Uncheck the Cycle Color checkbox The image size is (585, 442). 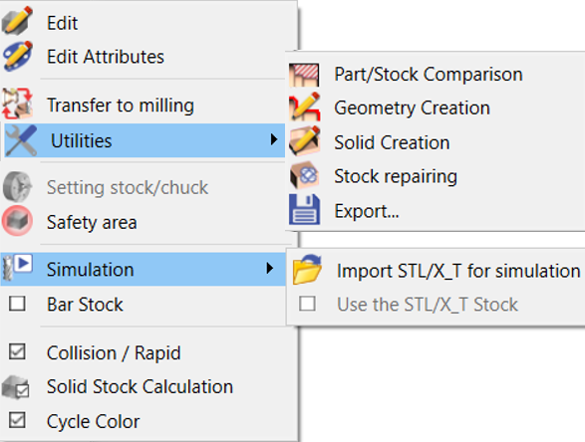click(x=17, y=420)
